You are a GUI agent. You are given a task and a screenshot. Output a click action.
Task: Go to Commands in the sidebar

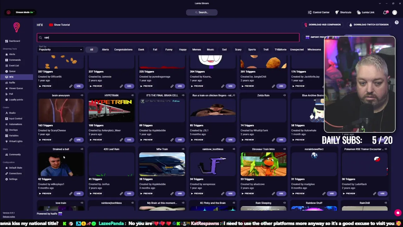[13, 60]
